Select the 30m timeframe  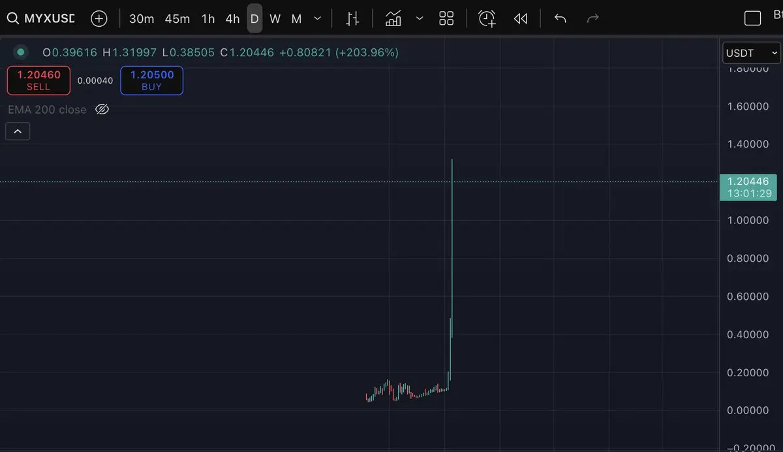pos(142,19)
